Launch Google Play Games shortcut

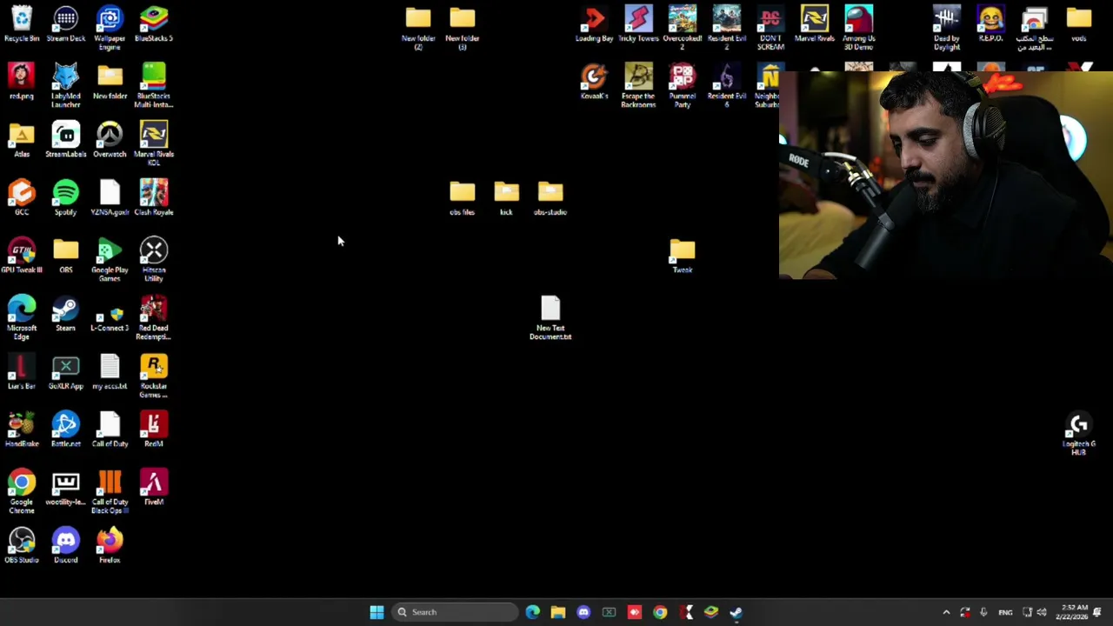pos(110,259)
